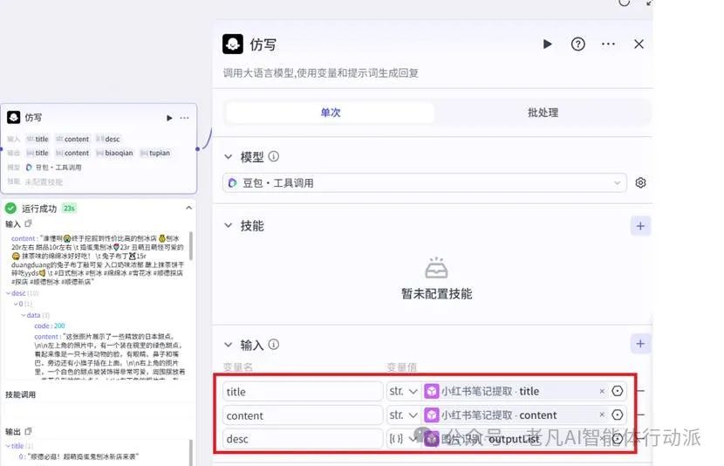Viewport: 724px width, 466px height.
Task: Edit the title variable name field
Action: (303, 392)
